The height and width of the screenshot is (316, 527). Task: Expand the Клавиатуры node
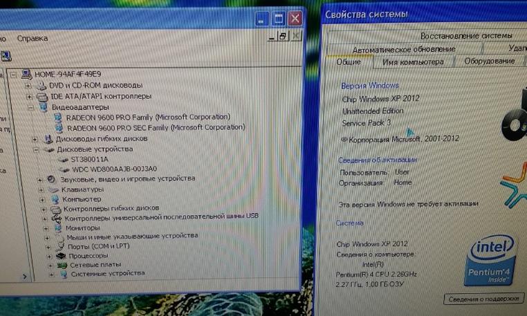click(x=41, y=190)
